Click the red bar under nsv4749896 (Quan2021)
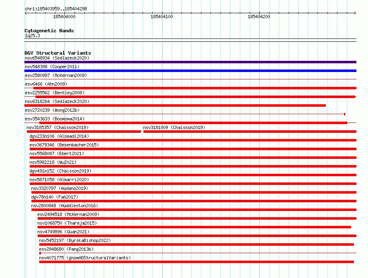 [197, 236]
